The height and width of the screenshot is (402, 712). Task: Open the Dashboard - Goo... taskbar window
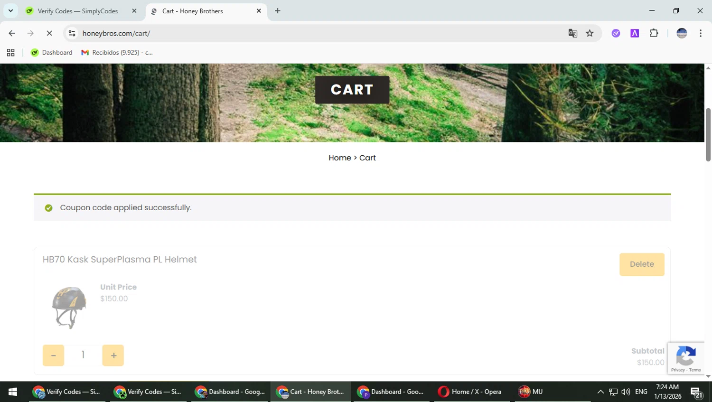point(392,392)
